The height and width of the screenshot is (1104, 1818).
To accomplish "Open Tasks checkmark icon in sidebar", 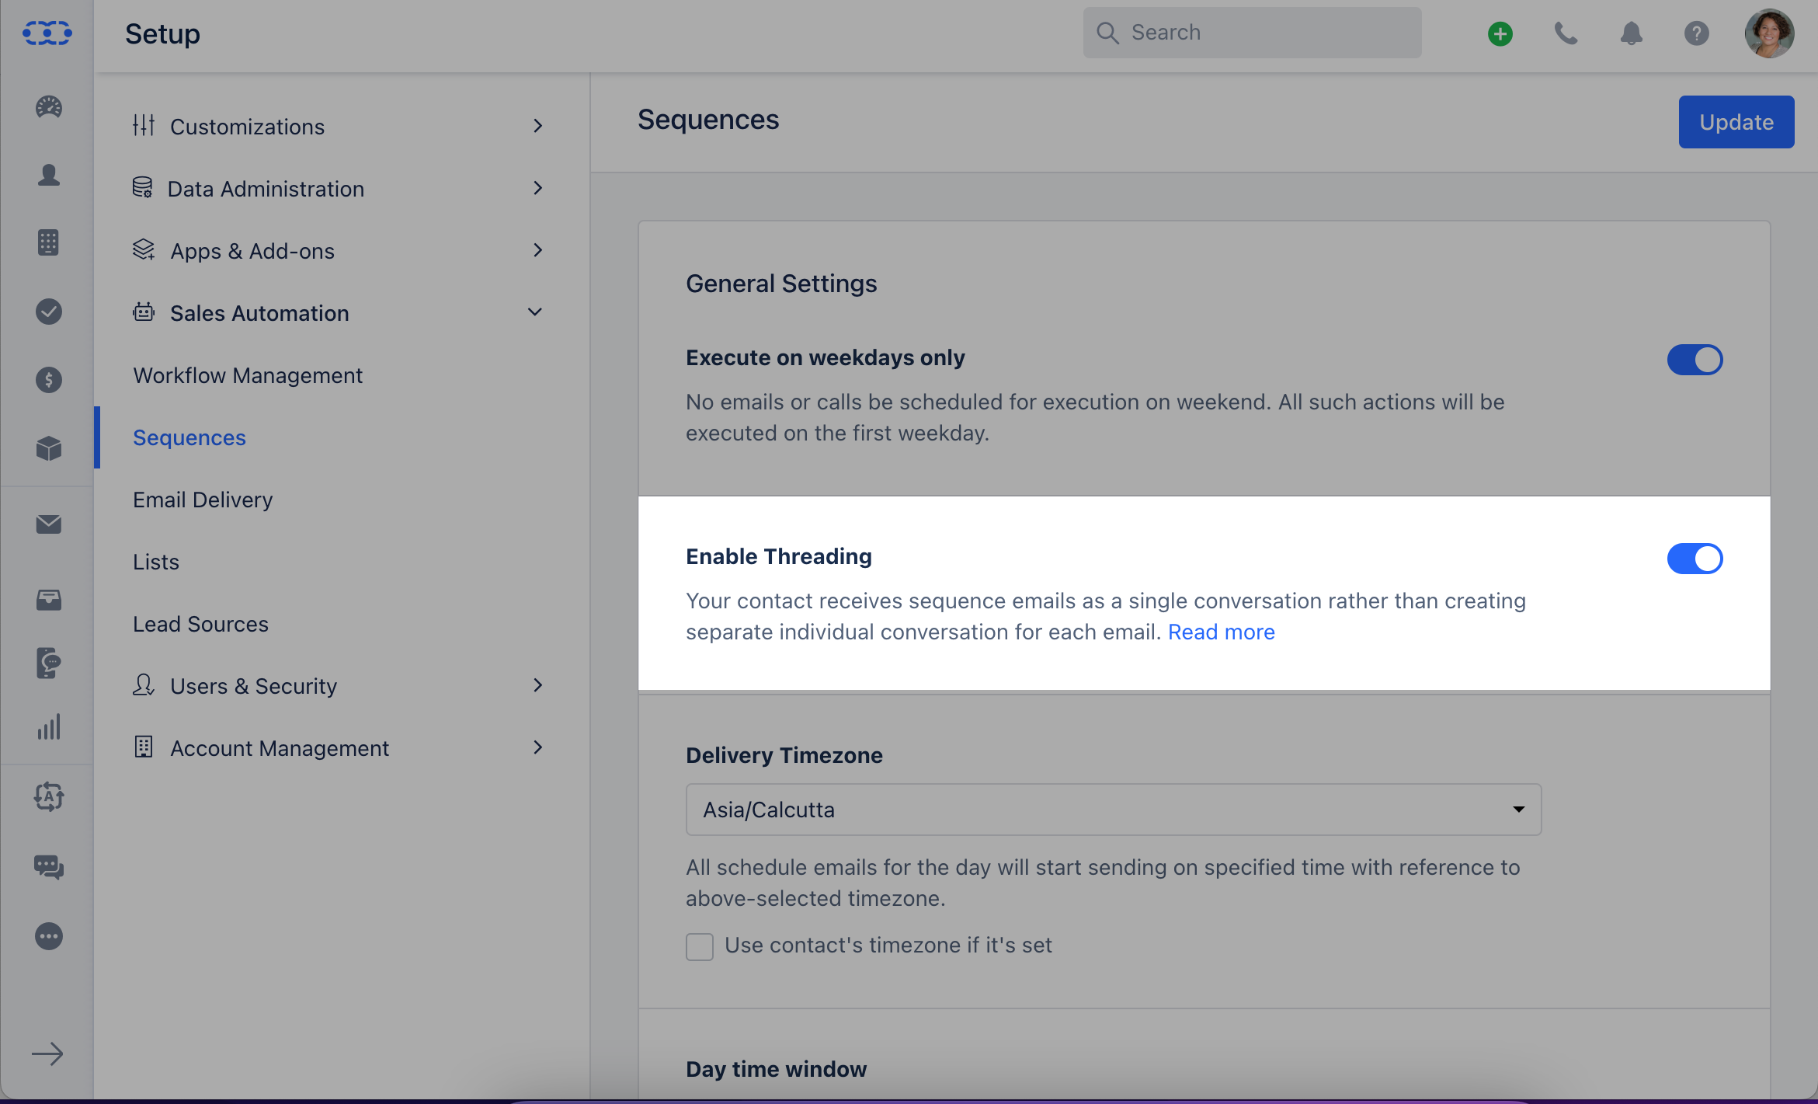I will coord(48,312).
